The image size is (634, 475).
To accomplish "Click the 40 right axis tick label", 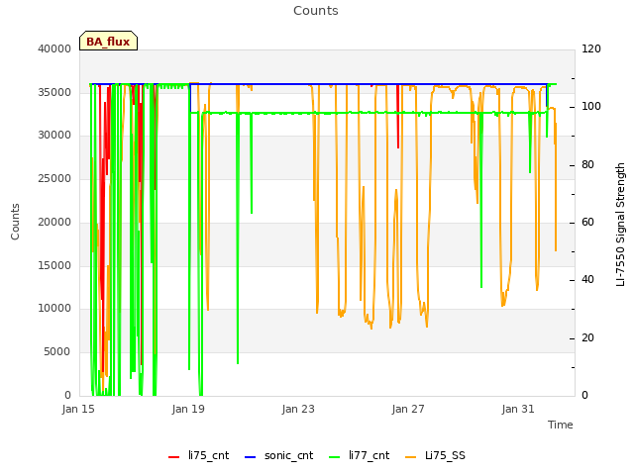I will point(587,279).
